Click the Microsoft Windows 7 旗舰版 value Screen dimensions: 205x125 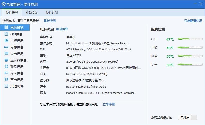point(97,43)
